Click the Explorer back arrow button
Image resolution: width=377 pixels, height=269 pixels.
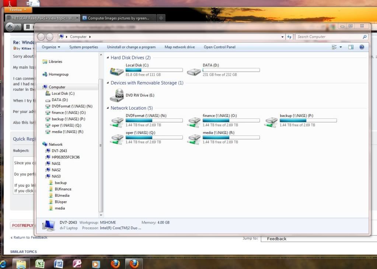pos(41,37)
